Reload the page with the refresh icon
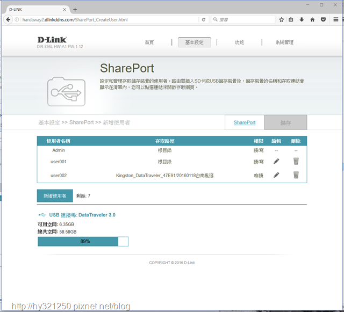 click(x=204, y=19)
